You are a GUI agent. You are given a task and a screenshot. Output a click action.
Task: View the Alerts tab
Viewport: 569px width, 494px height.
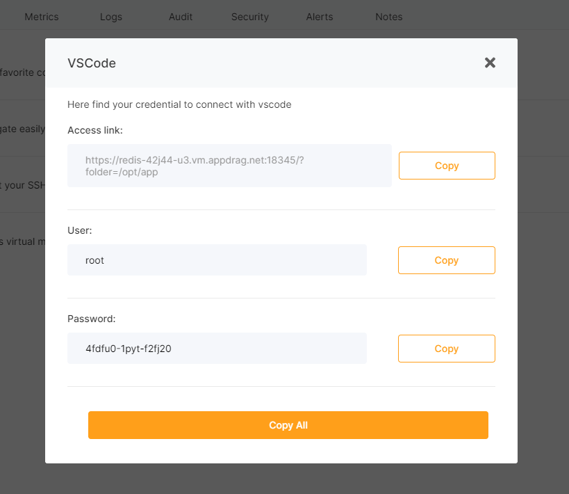click(320, 17)
